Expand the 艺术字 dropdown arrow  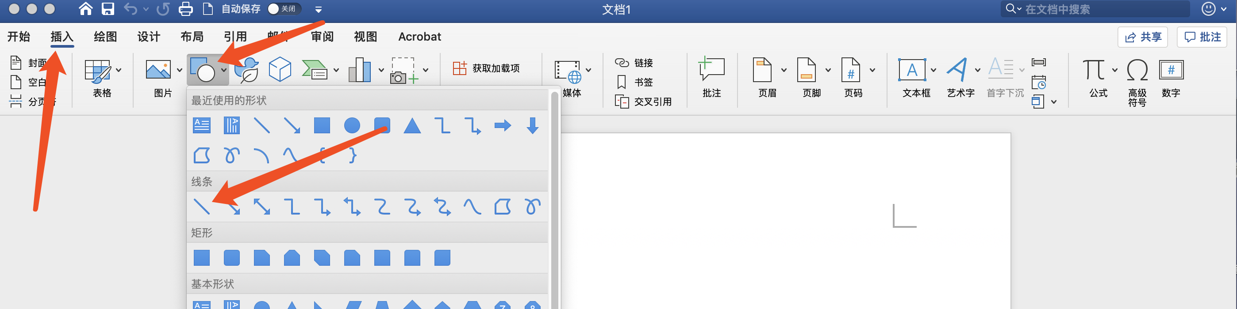pos(977,71)
